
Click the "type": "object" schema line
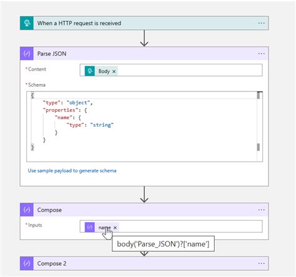68,103
